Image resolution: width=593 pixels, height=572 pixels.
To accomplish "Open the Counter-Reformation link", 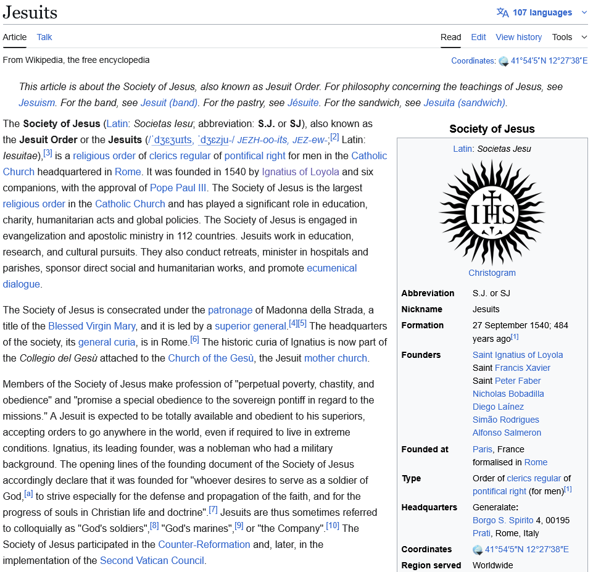I will [x=204, y=544].
